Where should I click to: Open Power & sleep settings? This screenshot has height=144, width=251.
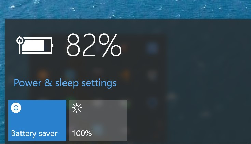tap(65, 83)
